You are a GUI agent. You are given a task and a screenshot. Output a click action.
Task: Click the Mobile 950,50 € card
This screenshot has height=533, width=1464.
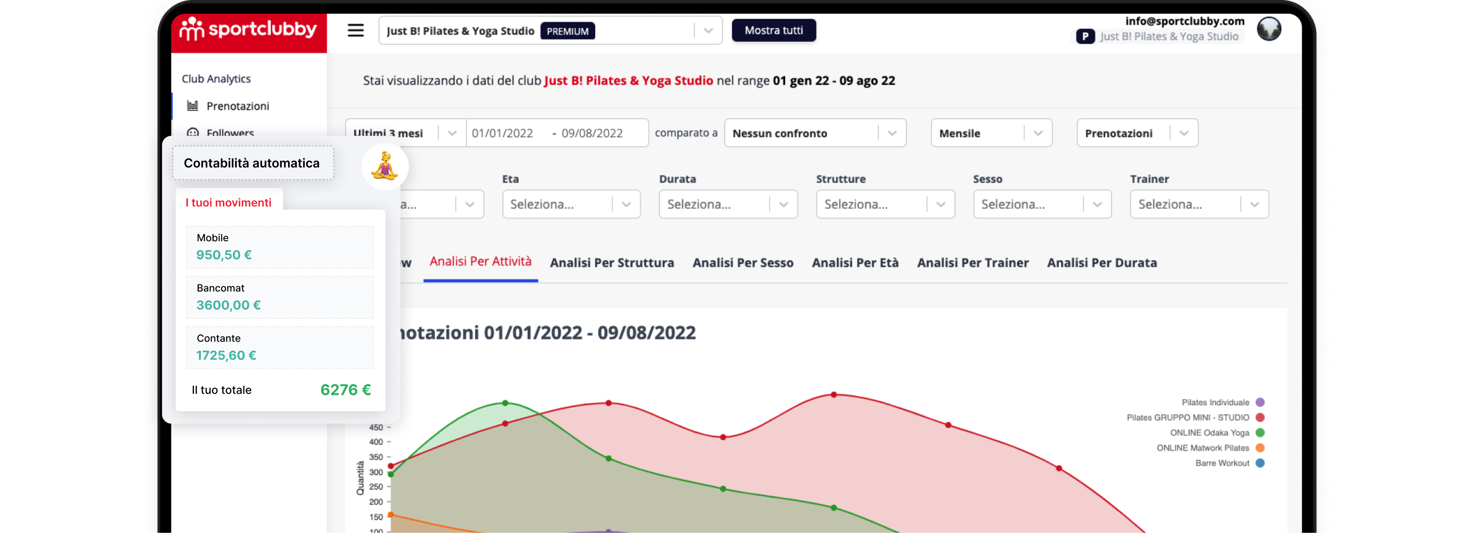[x=280, y=247]
